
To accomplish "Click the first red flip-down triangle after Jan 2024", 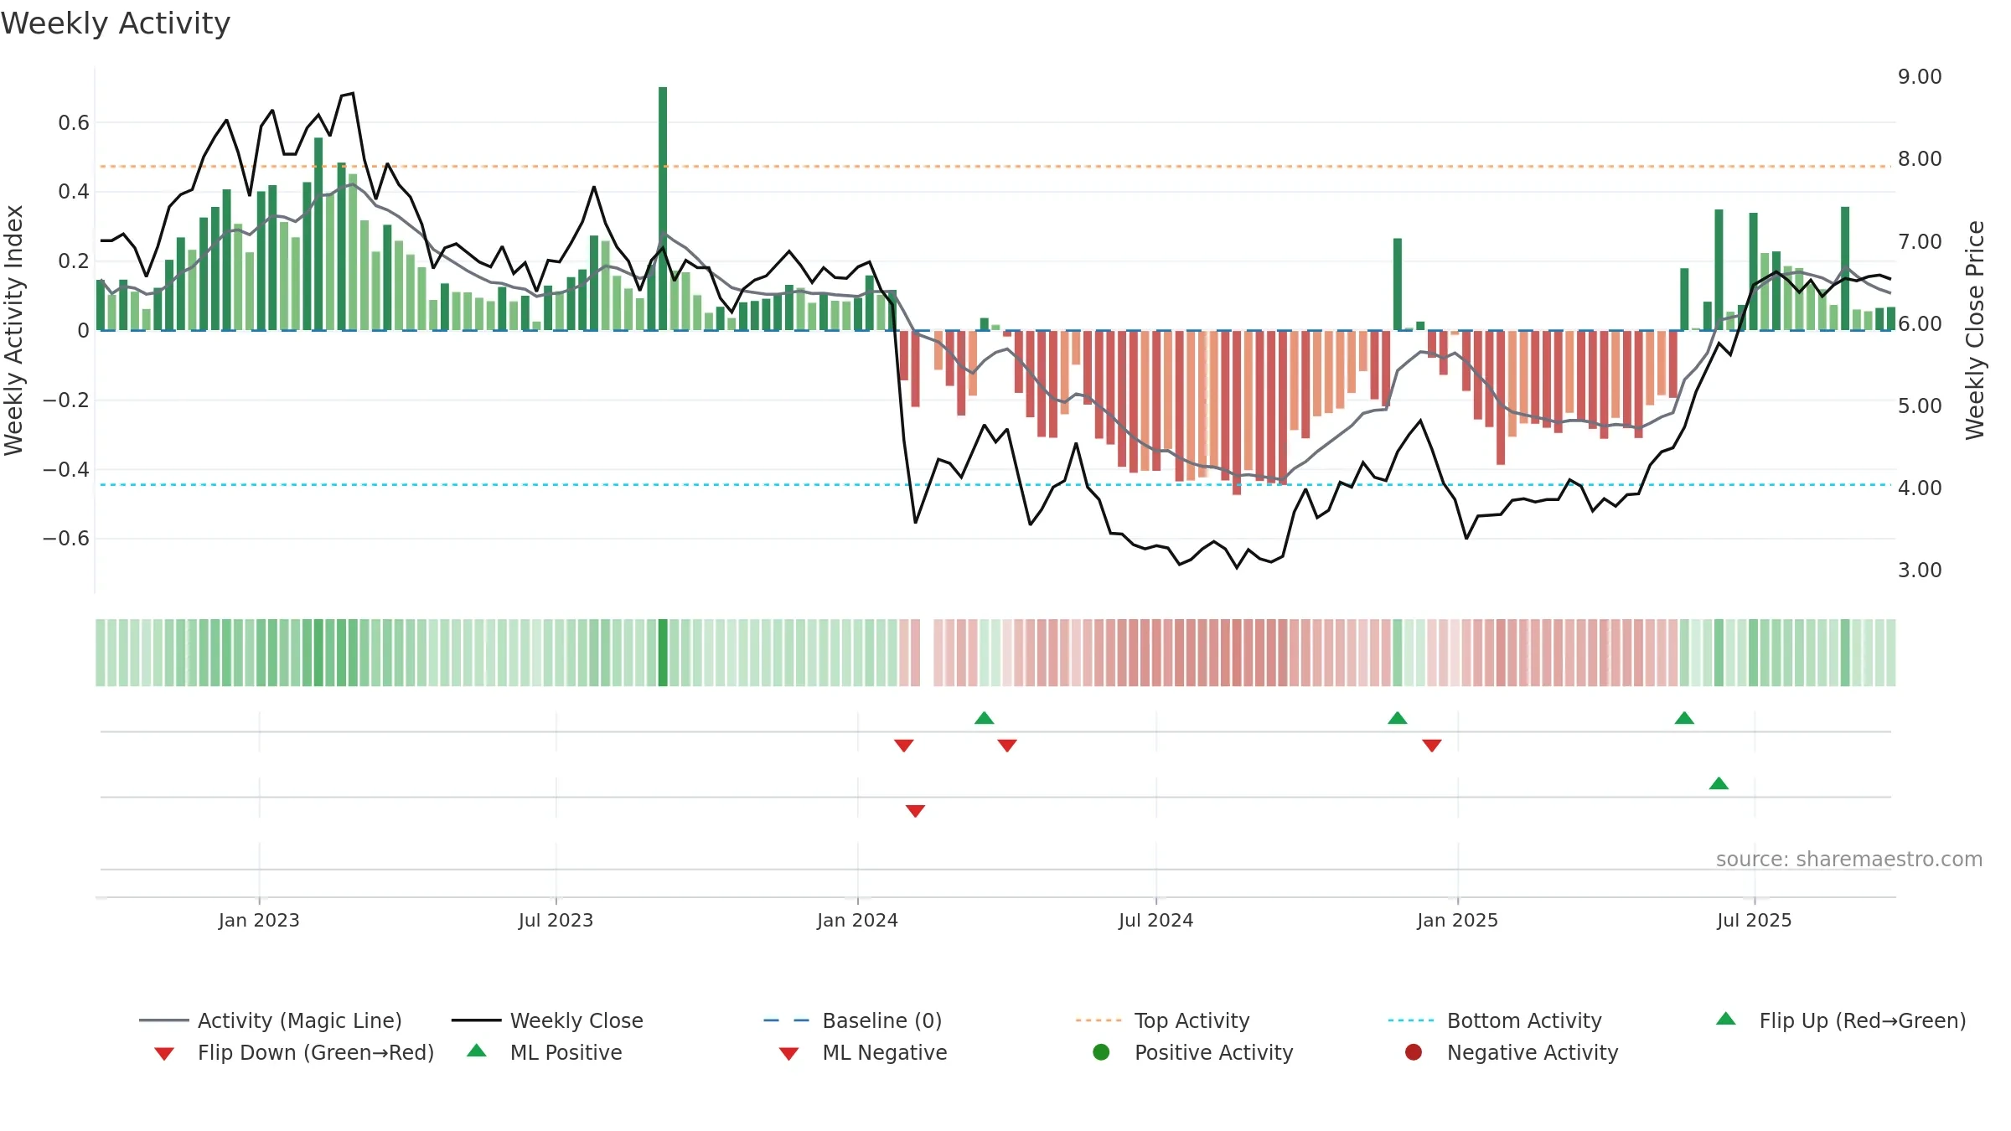I will (x=904, y=746).
